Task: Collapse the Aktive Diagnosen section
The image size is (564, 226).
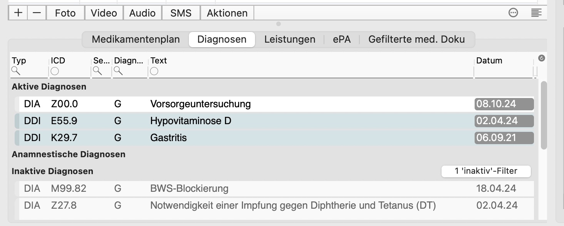Action: pyautogui.click(x=49, y=87)
